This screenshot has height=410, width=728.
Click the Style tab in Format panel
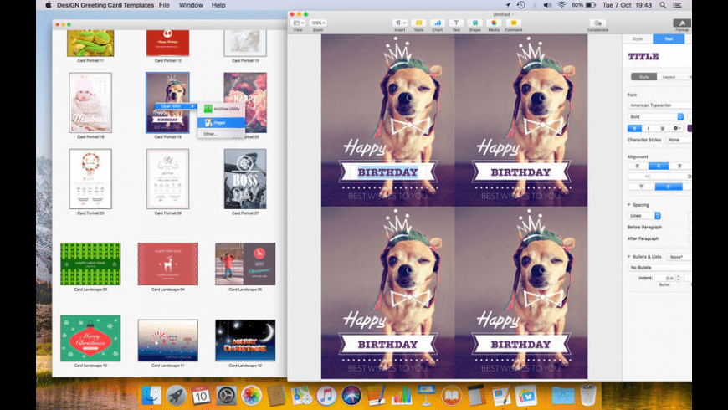click(638, 39)
